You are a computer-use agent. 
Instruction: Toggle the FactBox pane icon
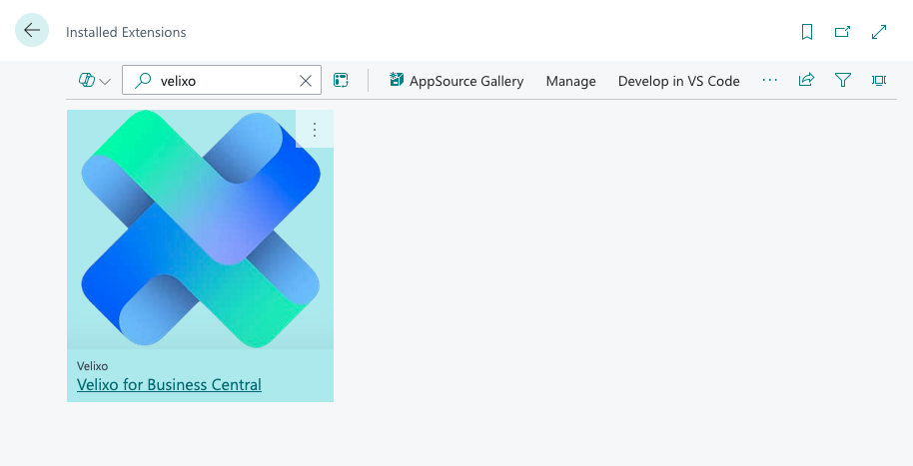[x=879, y=81]
